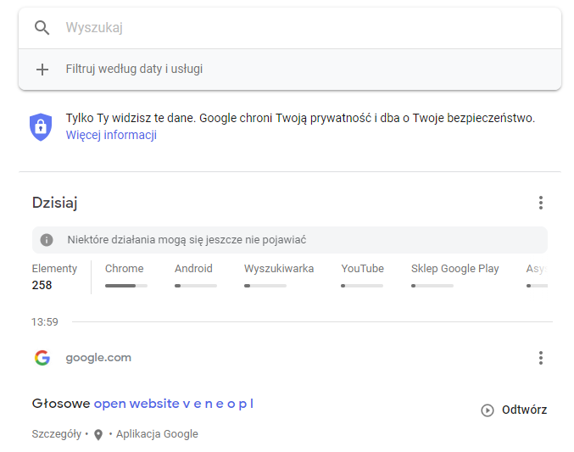Click the location pin icon

[x=98, y=434]
